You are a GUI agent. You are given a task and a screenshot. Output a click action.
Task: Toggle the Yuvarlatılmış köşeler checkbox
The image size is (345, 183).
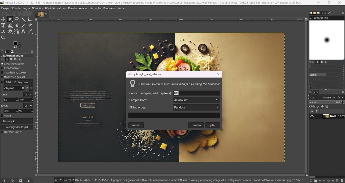pos(2,73)
